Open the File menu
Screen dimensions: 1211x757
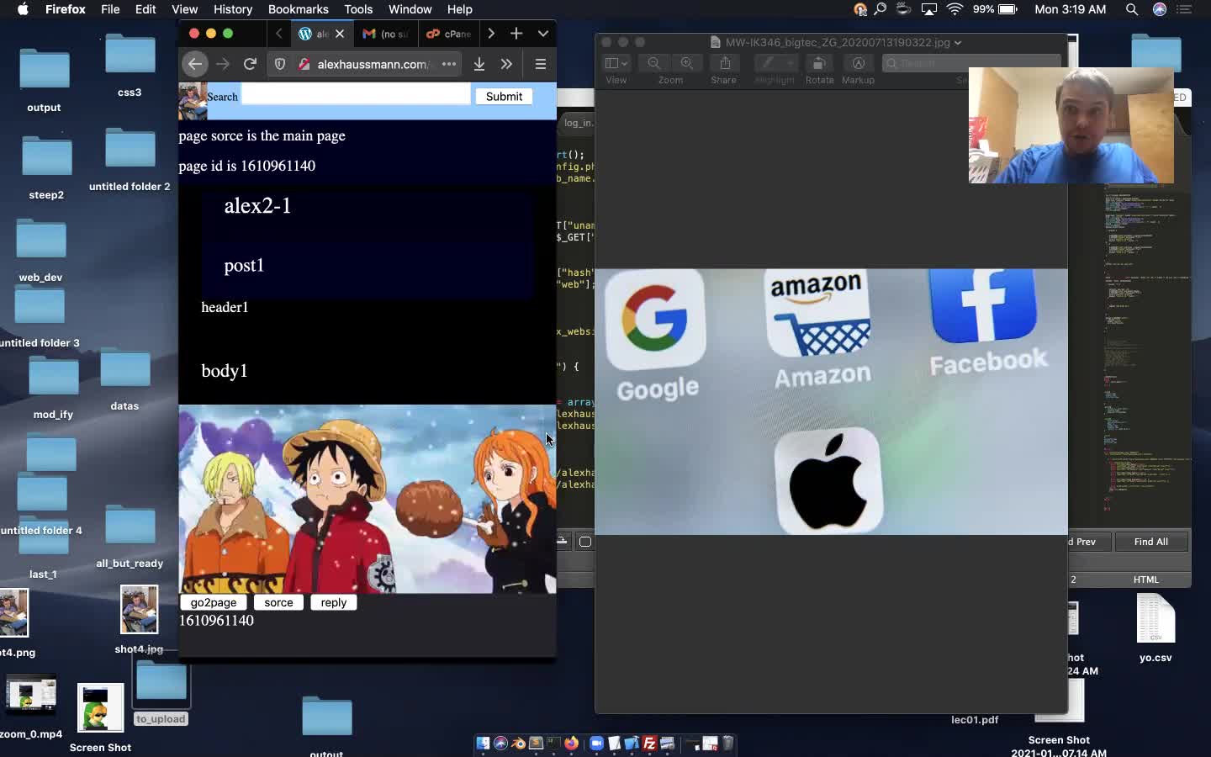[110, 9]
